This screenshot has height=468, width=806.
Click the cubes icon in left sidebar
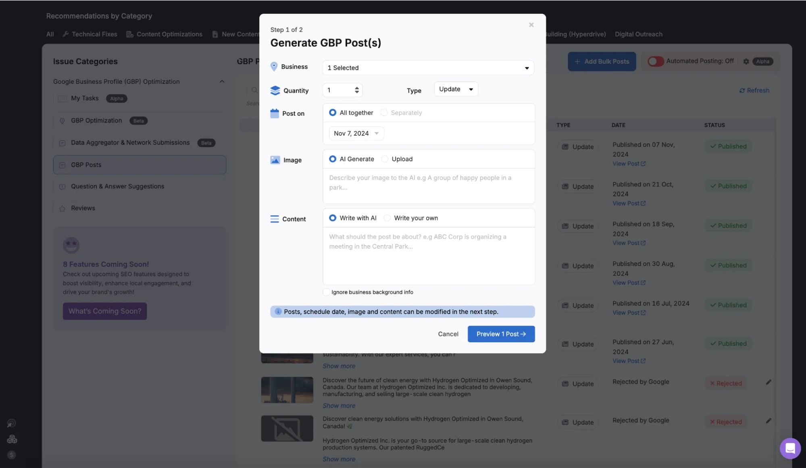click(12, 439)
